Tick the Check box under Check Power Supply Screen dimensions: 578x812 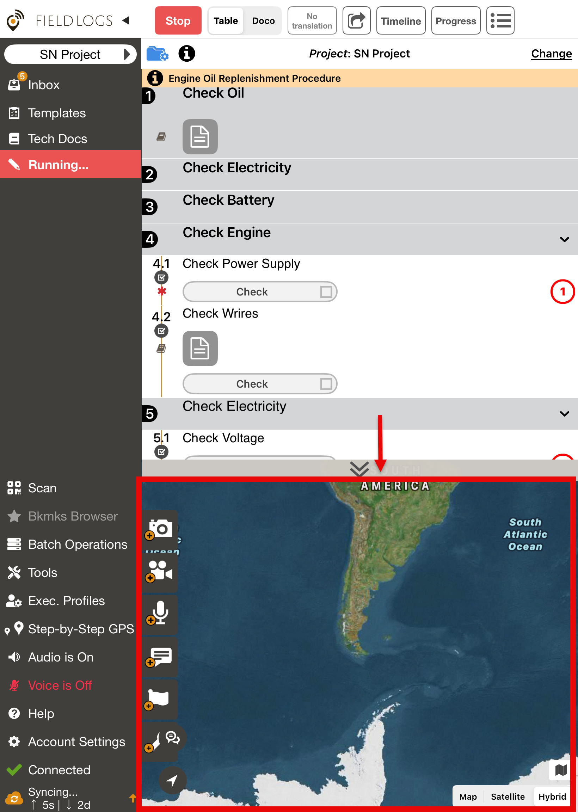(x=326, y=292)
